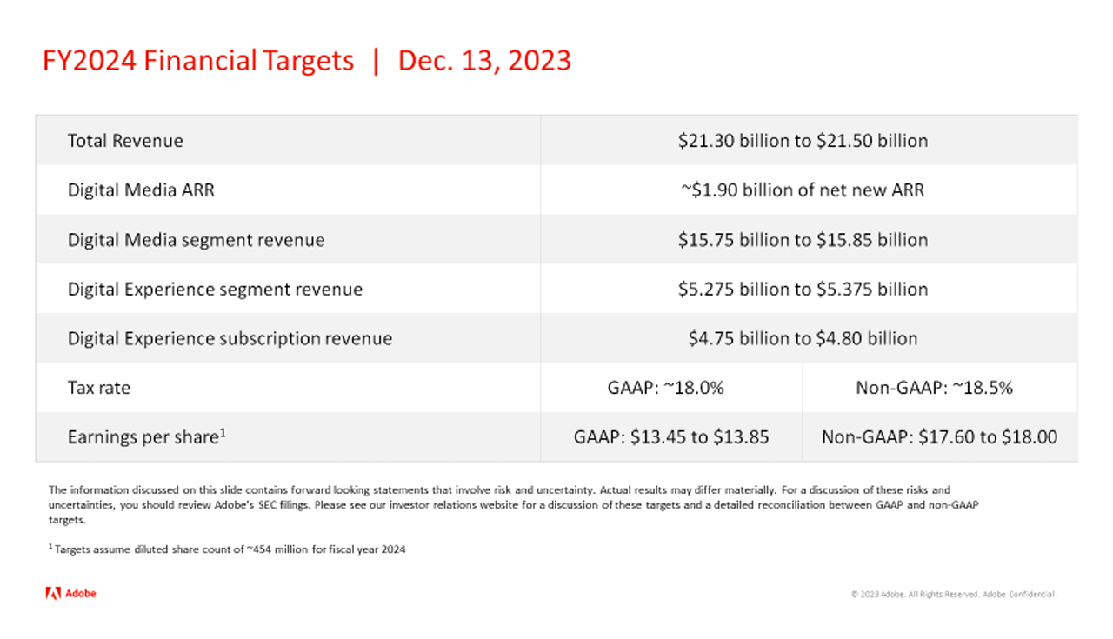Click the Non-GAAP: ~18.5% tax rate cell
1113x639 pixels.
(934, 388)
